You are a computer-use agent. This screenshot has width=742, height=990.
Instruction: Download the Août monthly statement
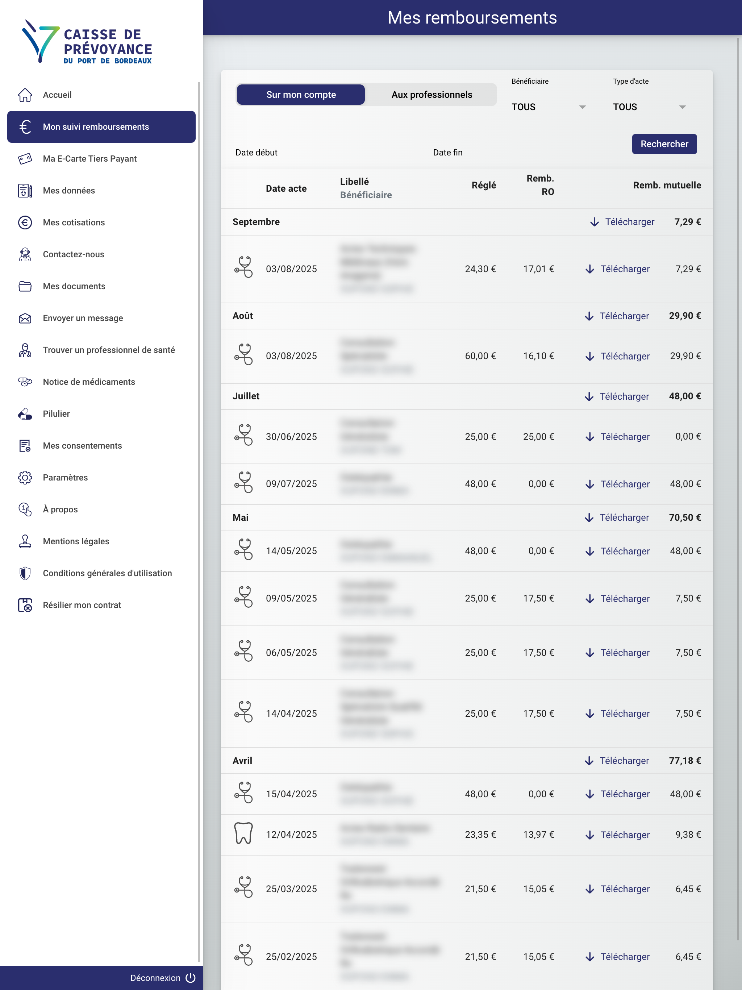point(617,316)
